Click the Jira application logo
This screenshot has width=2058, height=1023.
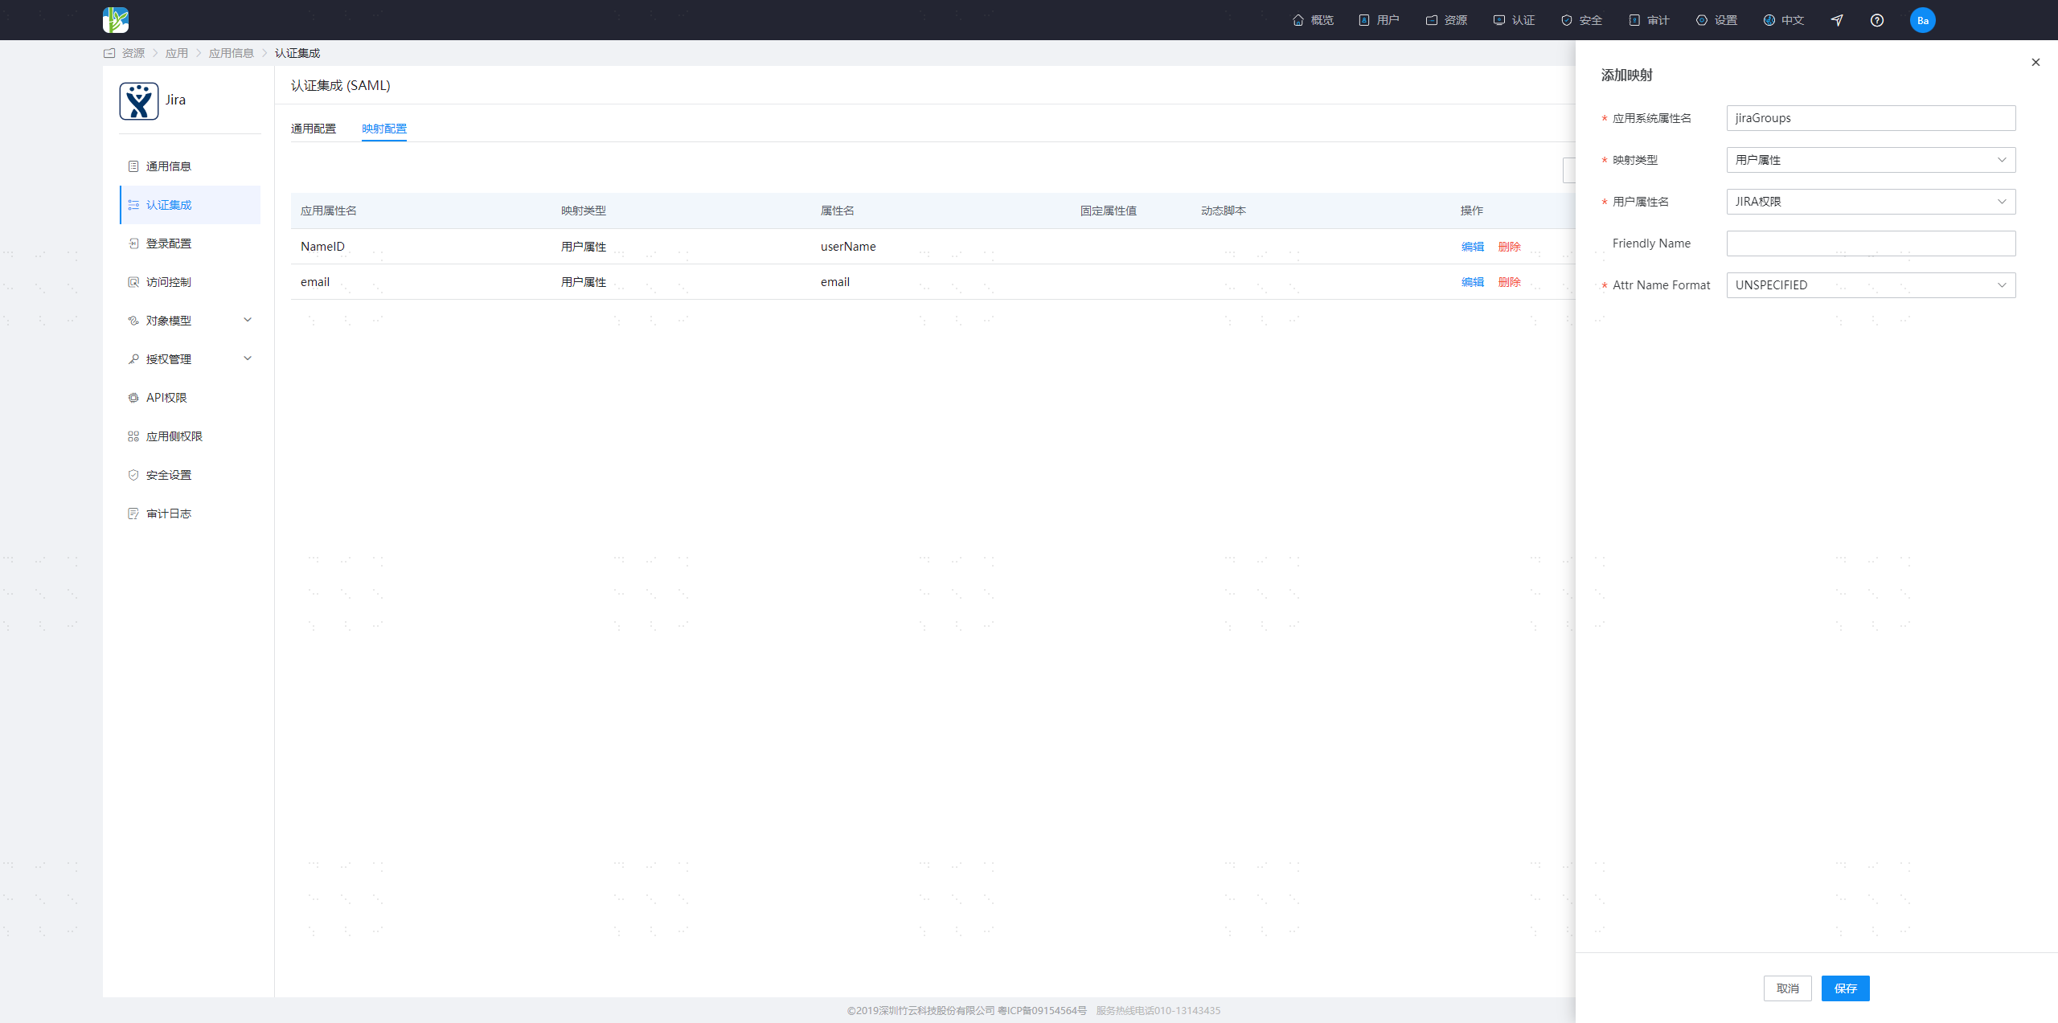pyautogui.click(x=139, y=100)
